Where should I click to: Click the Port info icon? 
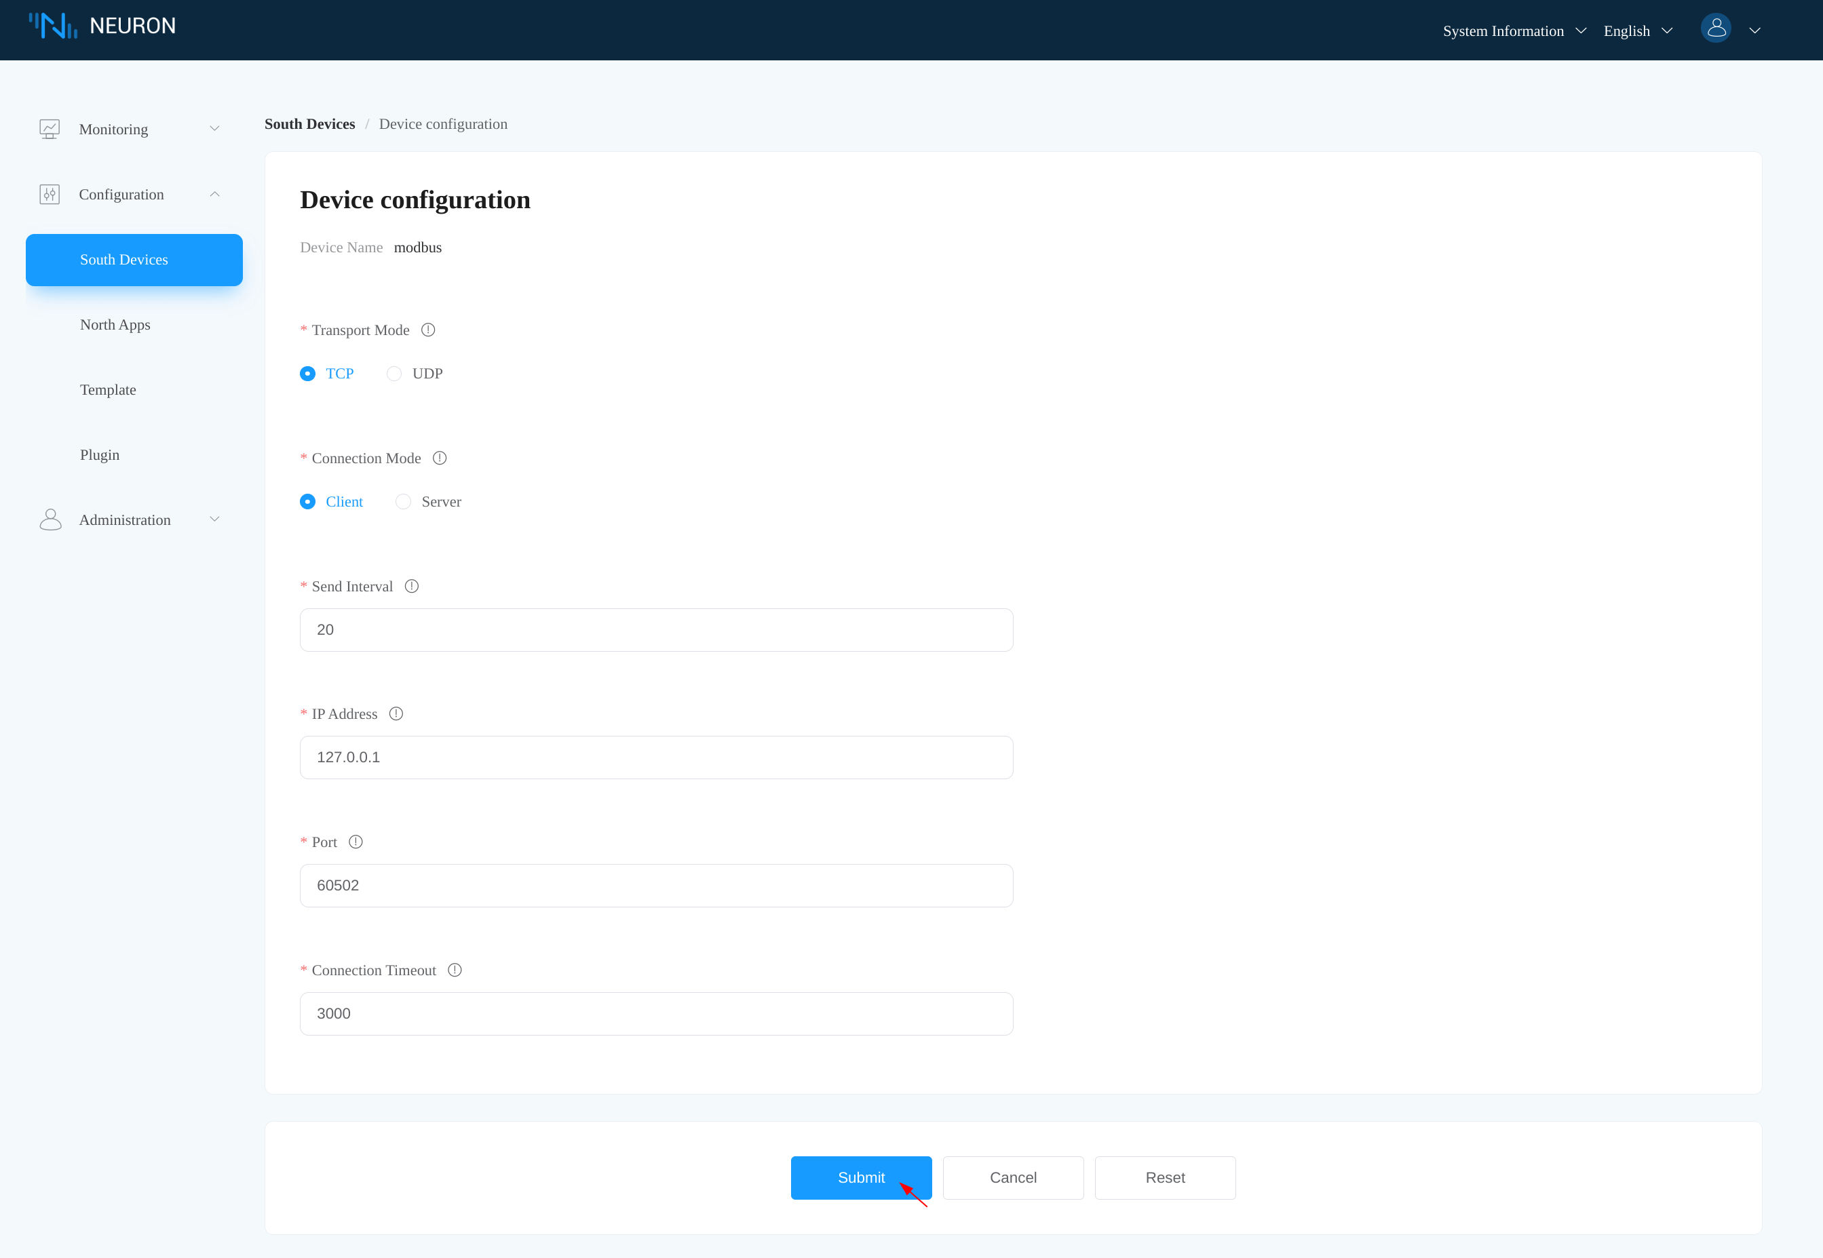click(356, 842)
